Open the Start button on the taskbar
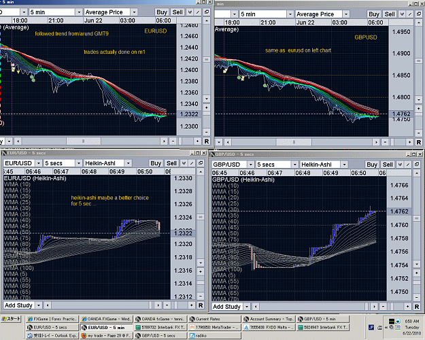 11,319
